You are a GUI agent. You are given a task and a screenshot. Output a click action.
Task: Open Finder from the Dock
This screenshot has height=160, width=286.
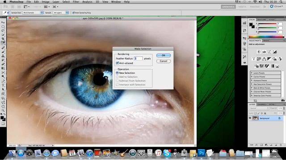point(12,153)
